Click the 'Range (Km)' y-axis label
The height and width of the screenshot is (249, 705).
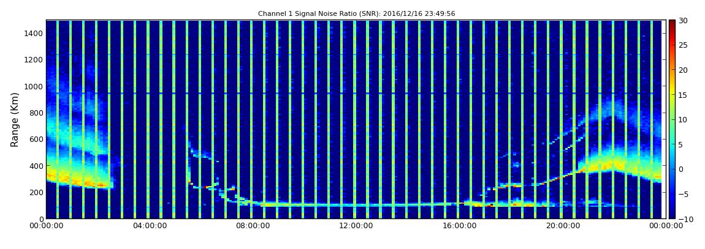(x=14, y=120)
